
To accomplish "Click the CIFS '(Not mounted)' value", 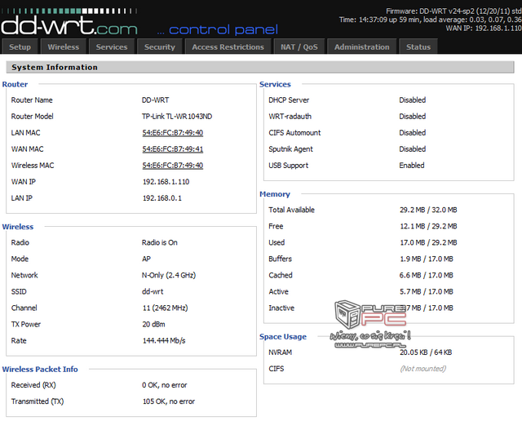I will point(422,369).
